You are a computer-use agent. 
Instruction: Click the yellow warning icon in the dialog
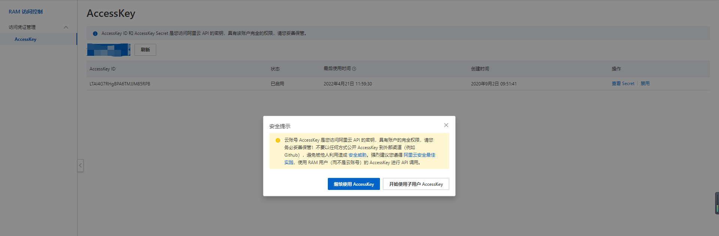(278, 140)
